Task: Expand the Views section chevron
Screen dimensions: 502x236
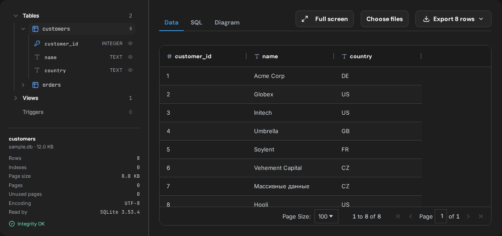Action: [x=15, y=98]
